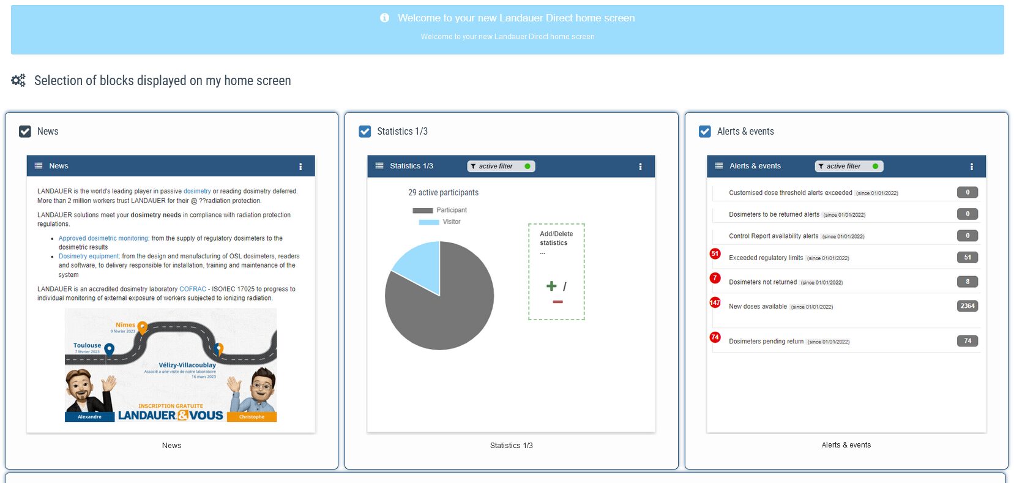Click the gray 51 count badge
The image size is (1014, 483).
(x=967, y=258)
